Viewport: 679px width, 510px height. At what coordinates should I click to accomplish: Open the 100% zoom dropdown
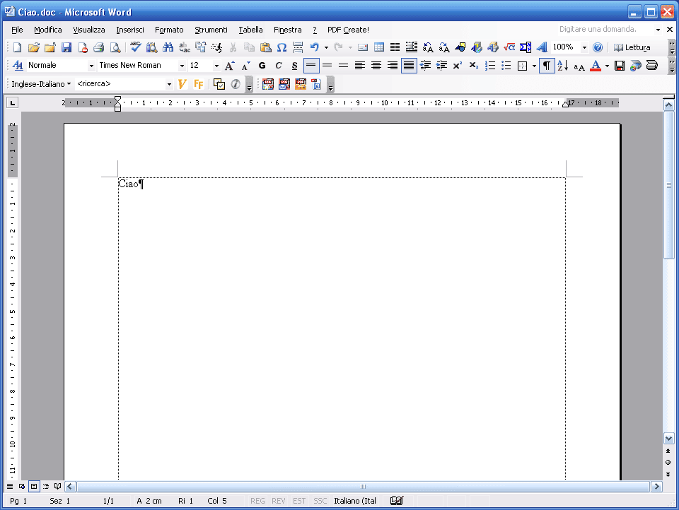[x=585, y=47]
